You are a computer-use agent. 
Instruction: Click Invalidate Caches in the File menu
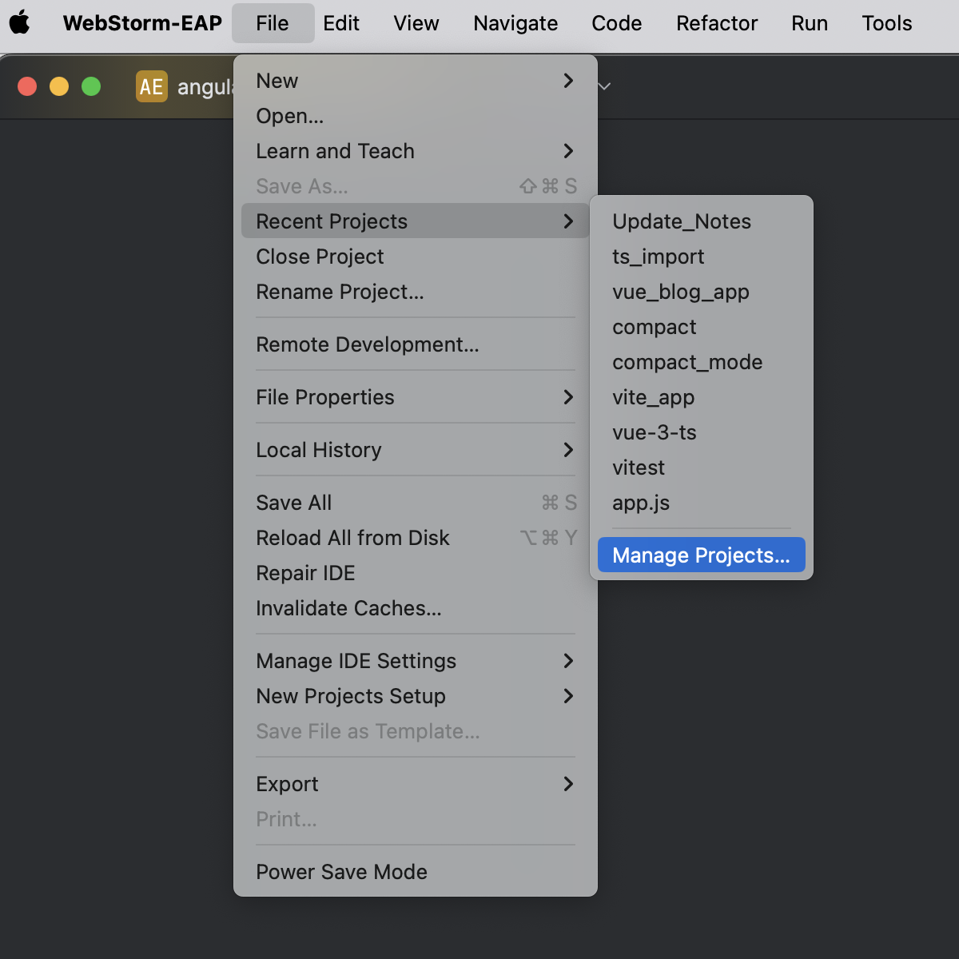click(348, 608)
